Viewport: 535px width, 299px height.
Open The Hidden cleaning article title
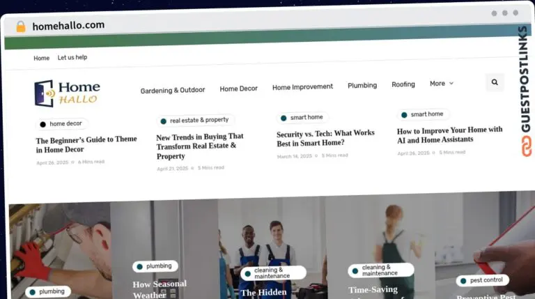264,293
